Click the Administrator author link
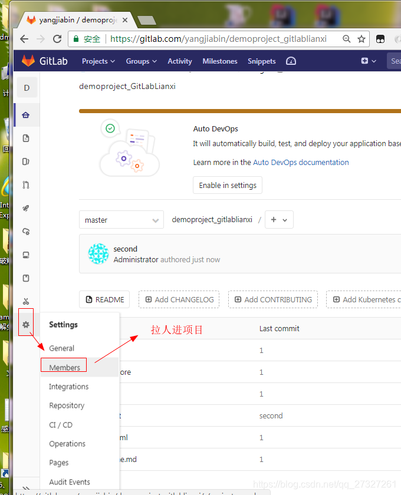Image resolution: width=401 pixels, height=495 pixels. [136, 259]
